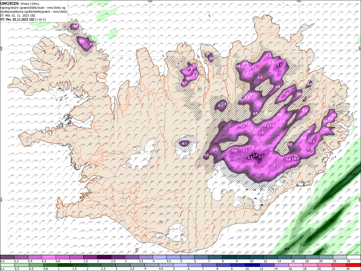Click the 0.7 snow value at the northwest tip
Screen dimensions: 361x271
click(76, 26)
